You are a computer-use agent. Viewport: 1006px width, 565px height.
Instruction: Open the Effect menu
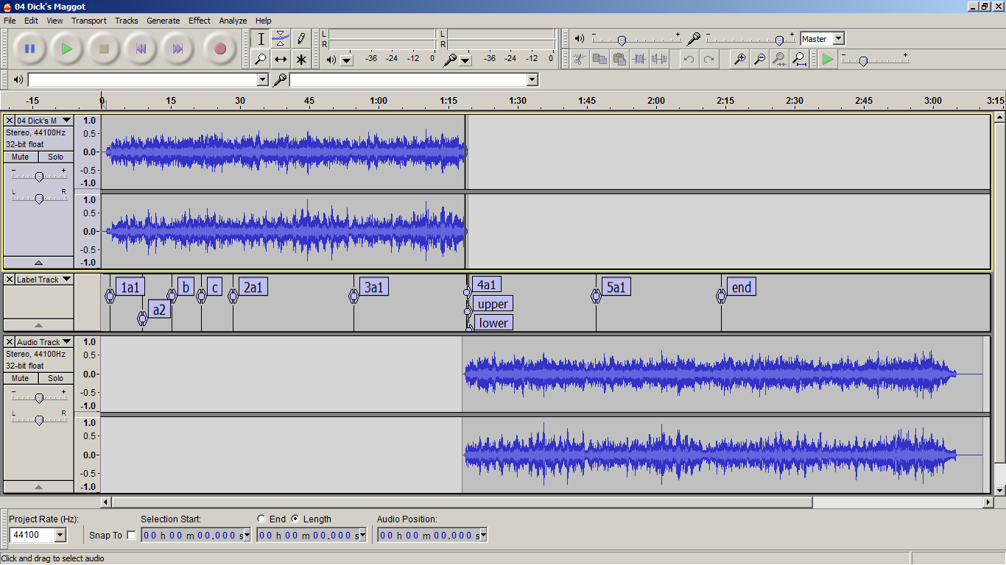click(199, 21)
